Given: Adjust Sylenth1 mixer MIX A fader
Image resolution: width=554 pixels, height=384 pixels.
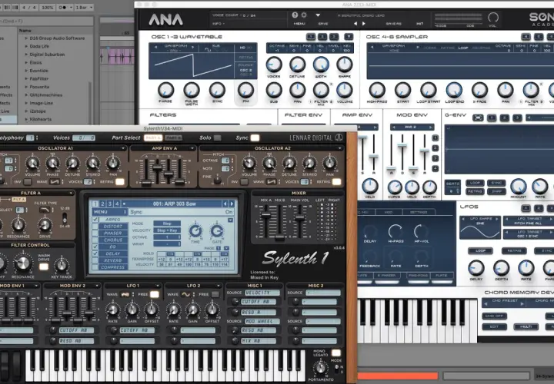Looking at the screenshot, I should coord(265,215).
